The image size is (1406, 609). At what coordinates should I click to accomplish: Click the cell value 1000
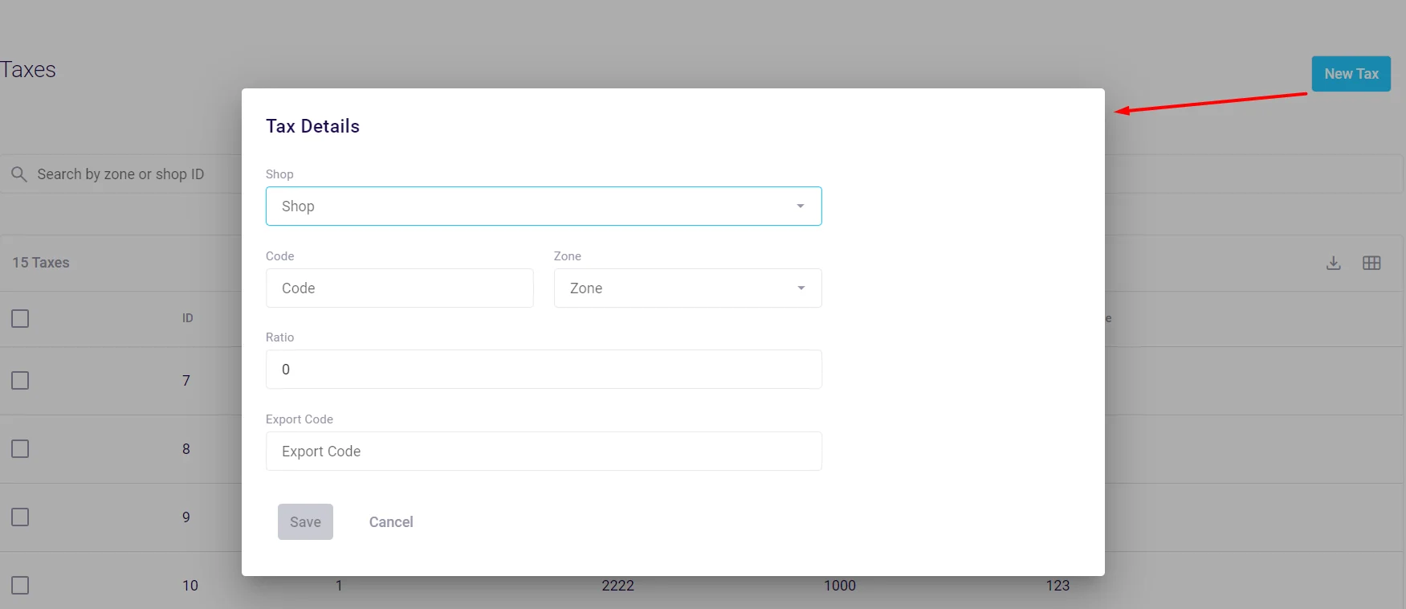click(840, 586)
